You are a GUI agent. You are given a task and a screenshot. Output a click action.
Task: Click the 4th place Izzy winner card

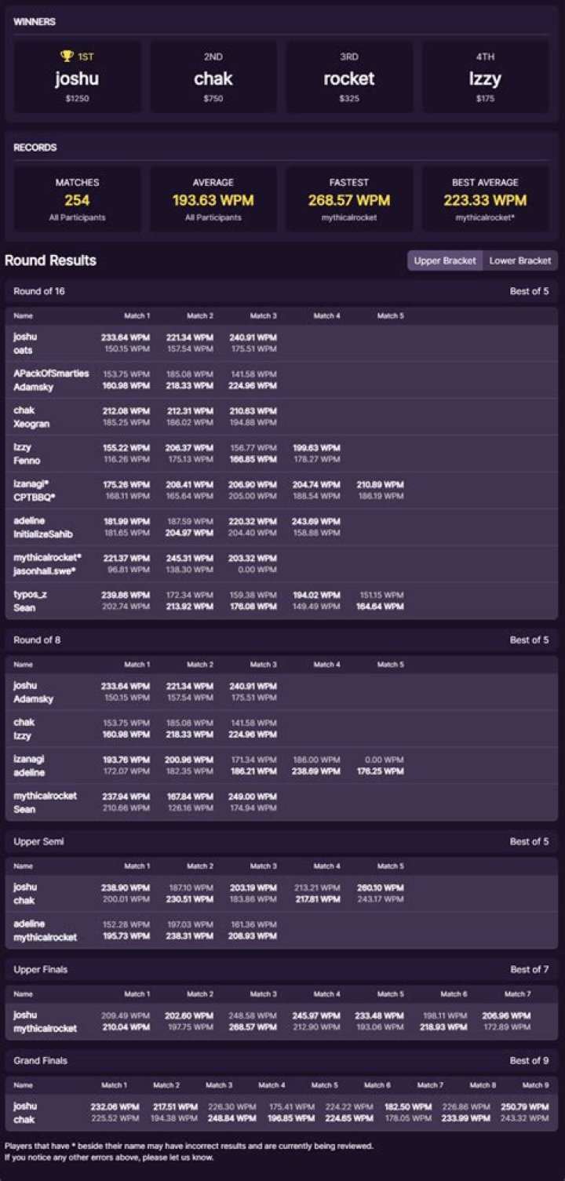[x=485, y=77]
